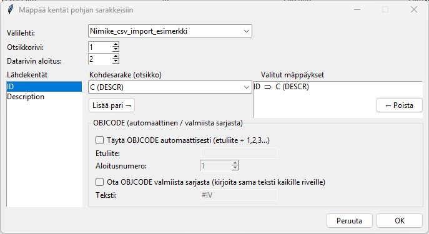Increase Aloitusnumero with up arrow
This screenshot has width=429, height=234.
(x=235, y=163)
